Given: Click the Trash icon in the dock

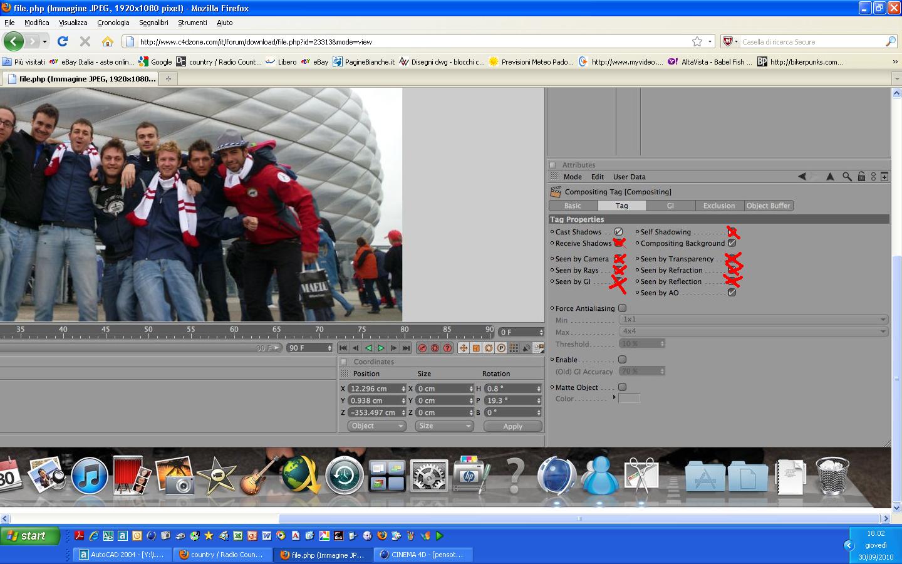Looking at the screenshot, I should coord(832,476).
